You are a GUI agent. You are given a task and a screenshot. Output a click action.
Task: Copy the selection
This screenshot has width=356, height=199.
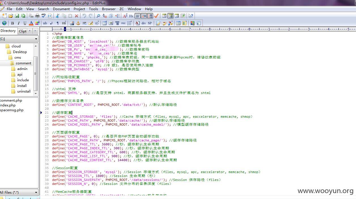coord(64,16)
